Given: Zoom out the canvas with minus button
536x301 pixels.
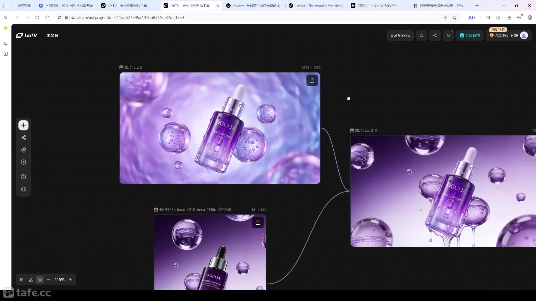Looking at the screenshot, I should click(49, 280).
